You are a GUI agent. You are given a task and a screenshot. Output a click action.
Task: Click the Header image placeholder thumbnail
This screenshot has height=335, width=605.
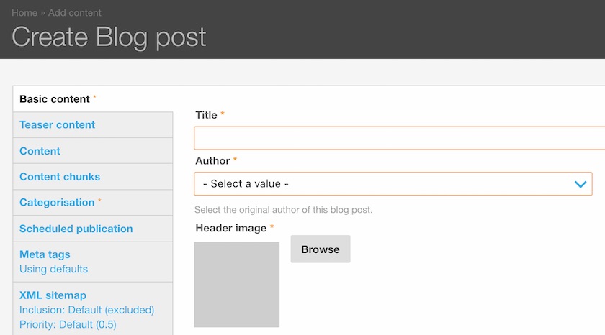point(236,285)
